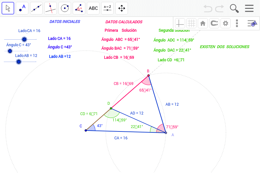This screenshot has width=260, height=173.
Task: Click the bold 'Lado CA = 16' text
Action: [x=59, y=38]
